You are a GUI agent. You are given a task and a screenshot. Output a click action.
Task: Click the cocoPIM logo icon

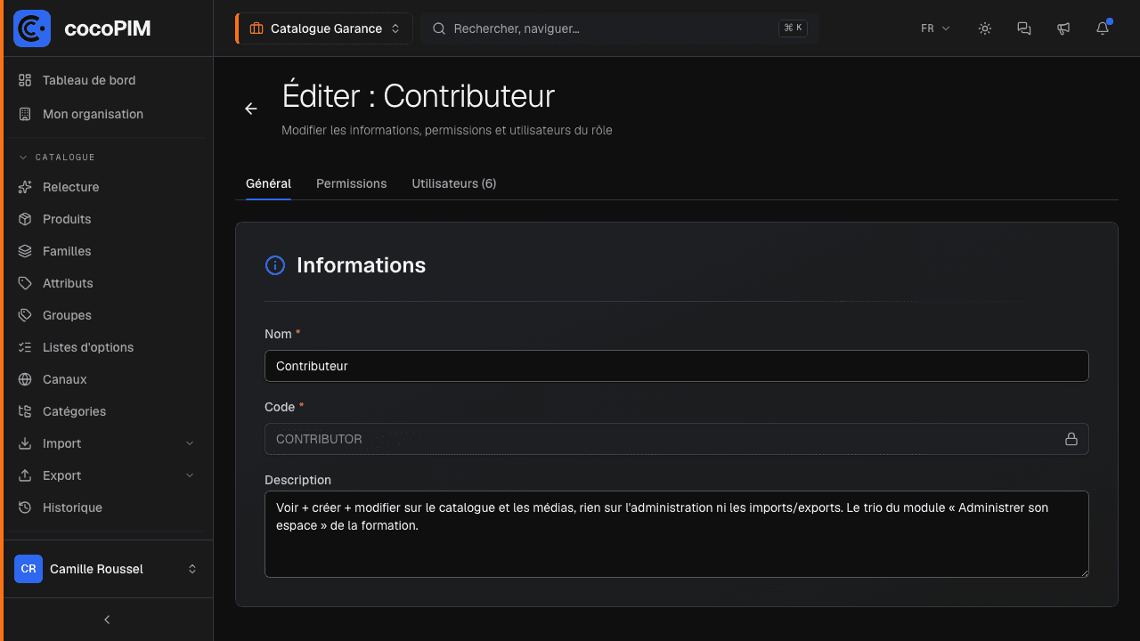click(32, 28)
